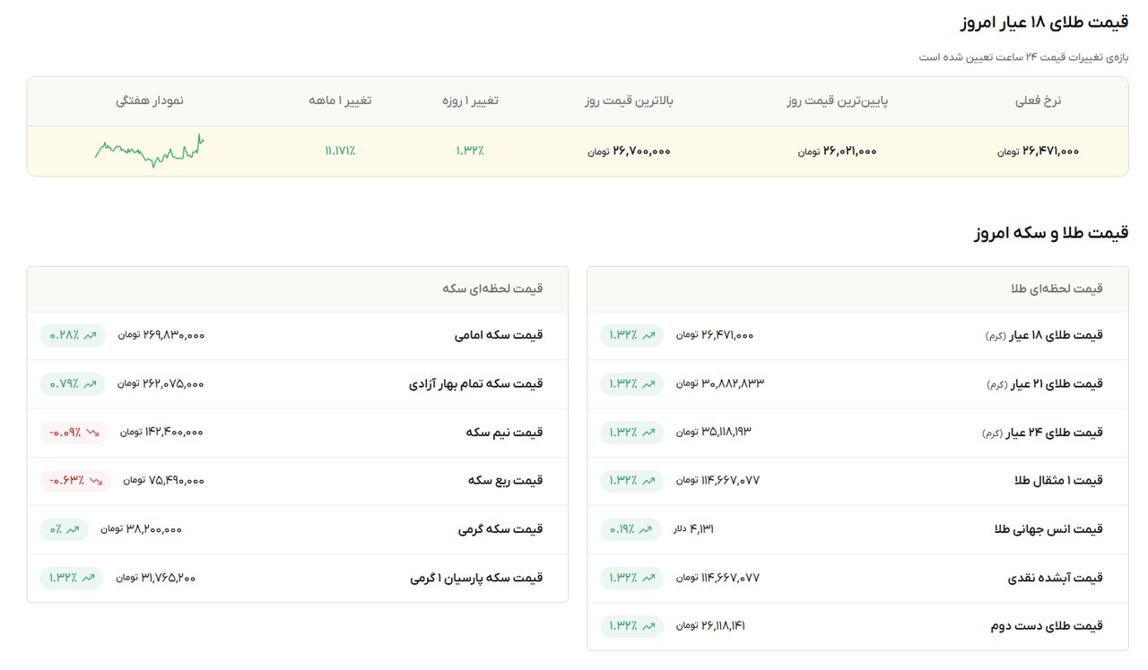Click the up-trend arrow for قیمت انس جهانی طلا

click(645, 528)
